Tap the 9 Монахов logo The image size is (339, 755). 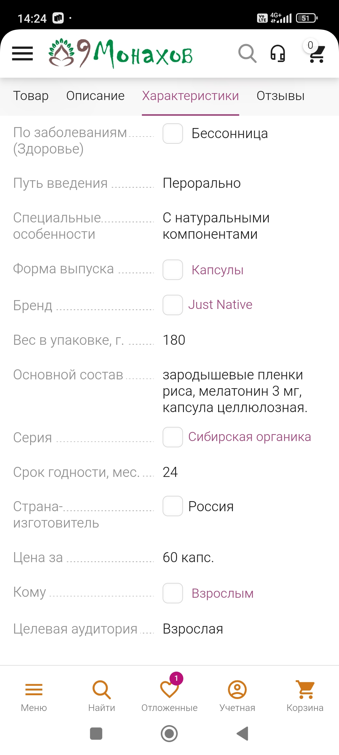click(121, 53)
